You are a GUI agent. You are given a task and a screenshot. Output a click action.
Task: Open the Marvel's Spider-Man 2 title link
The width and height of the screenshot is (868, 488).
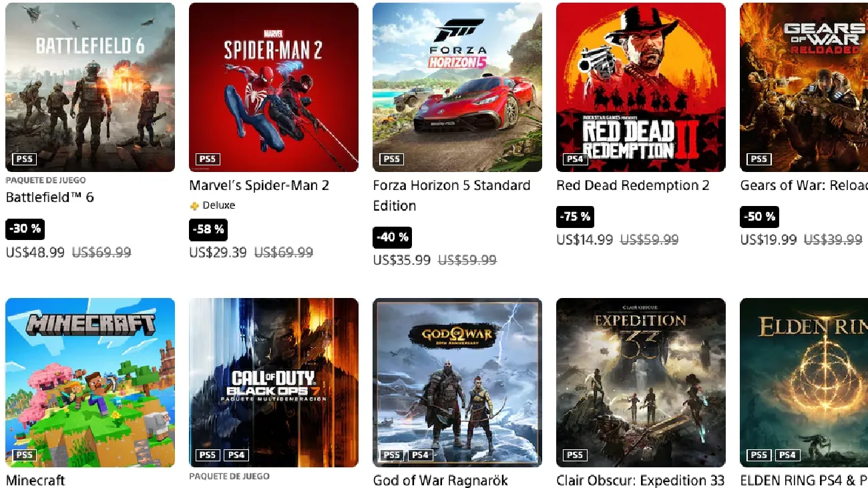coord(259,185)
